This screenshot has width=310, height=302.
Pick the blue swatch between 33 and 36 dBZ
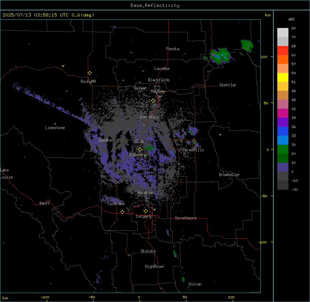coord(283,131)
